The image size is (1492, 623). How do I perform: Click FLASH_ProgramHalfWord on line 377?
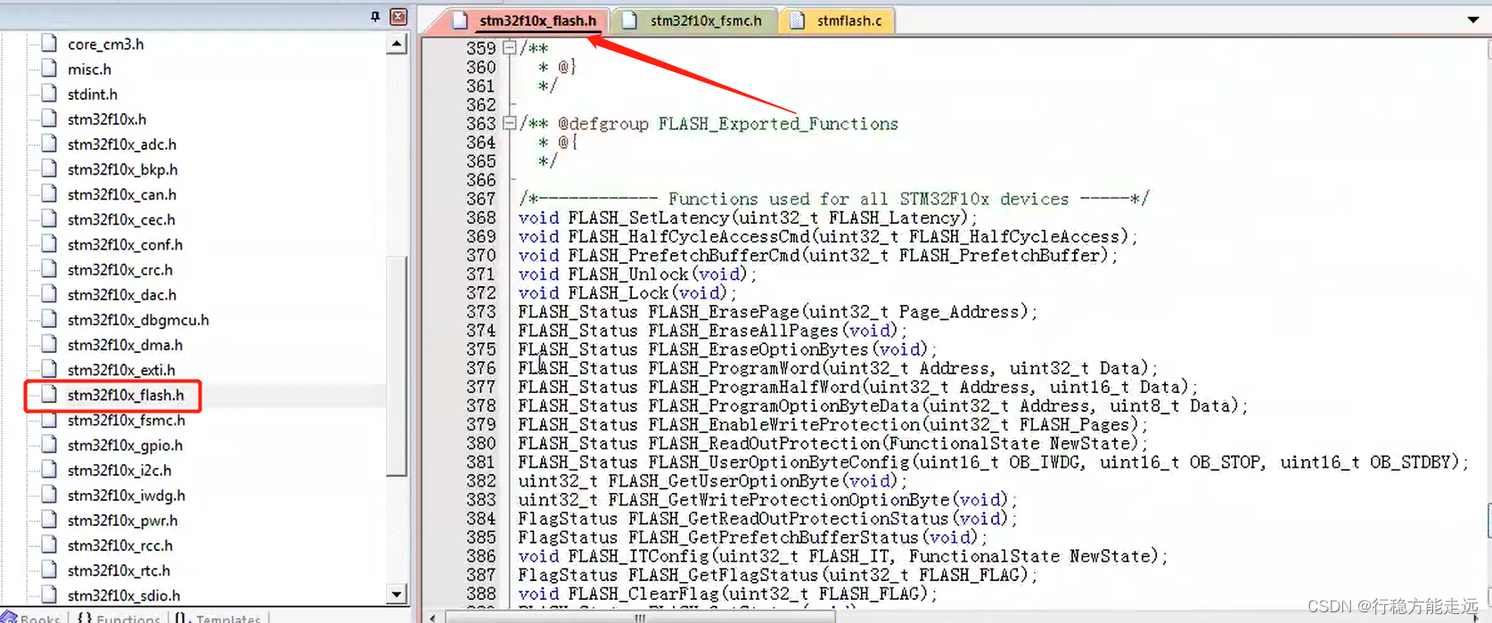754,387
